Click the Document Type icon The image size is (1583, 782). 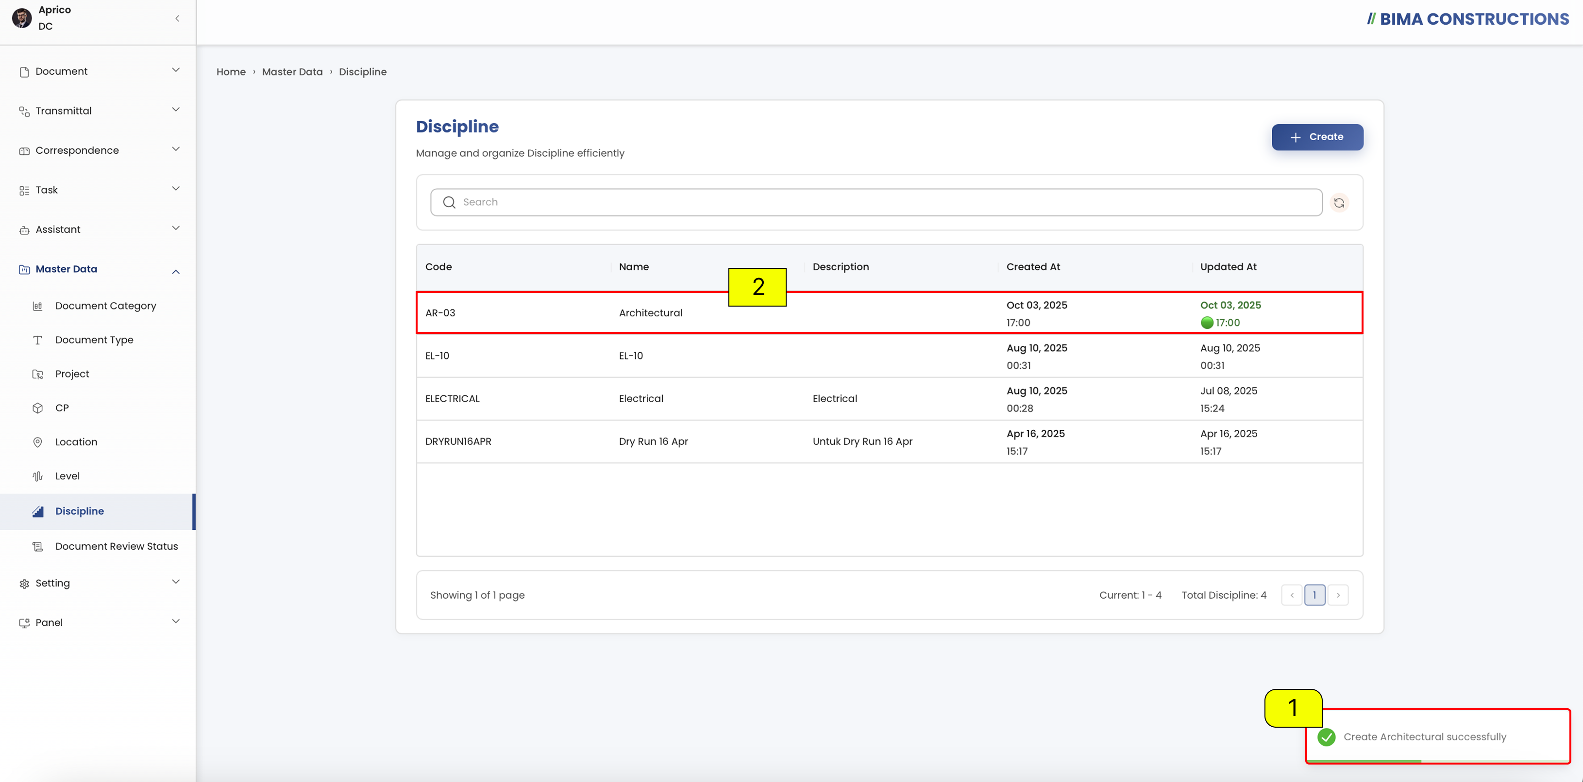pos(37,340)
